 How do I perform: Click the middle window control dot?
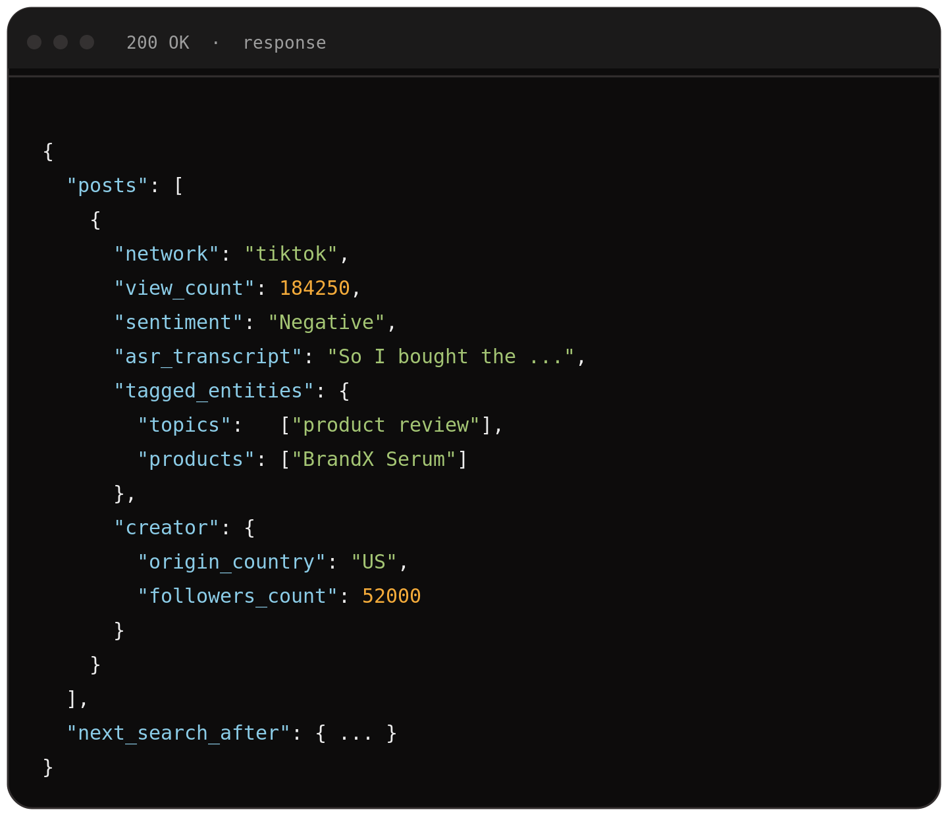pos(61,42)
